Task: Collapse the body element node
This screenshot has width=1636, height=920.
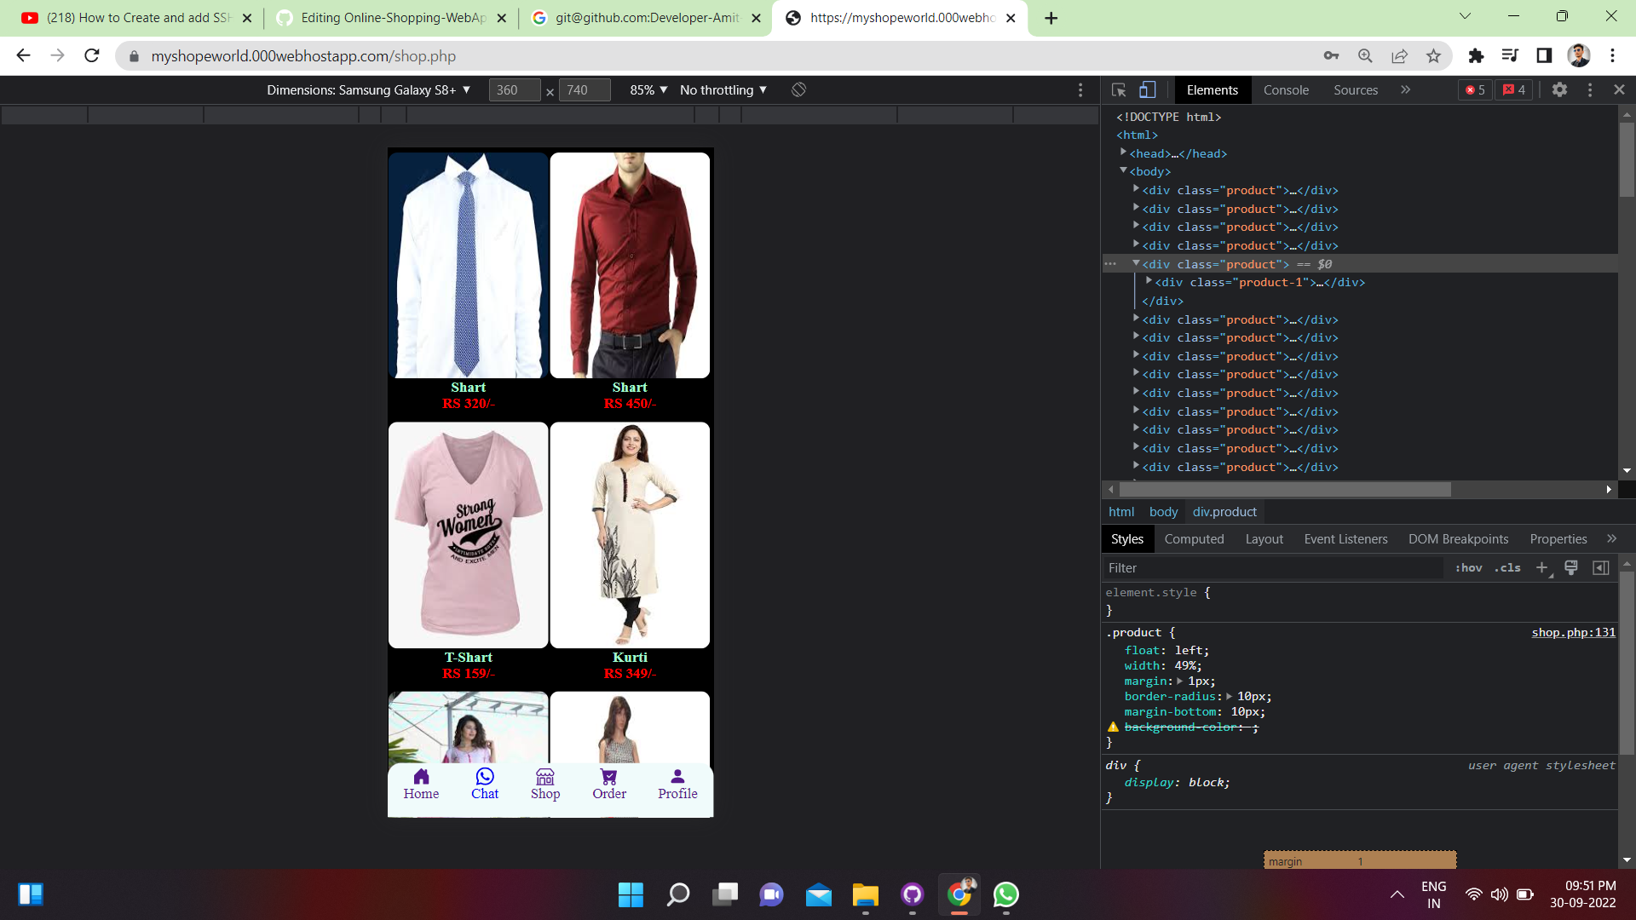Action: (x=1123, y=170)
